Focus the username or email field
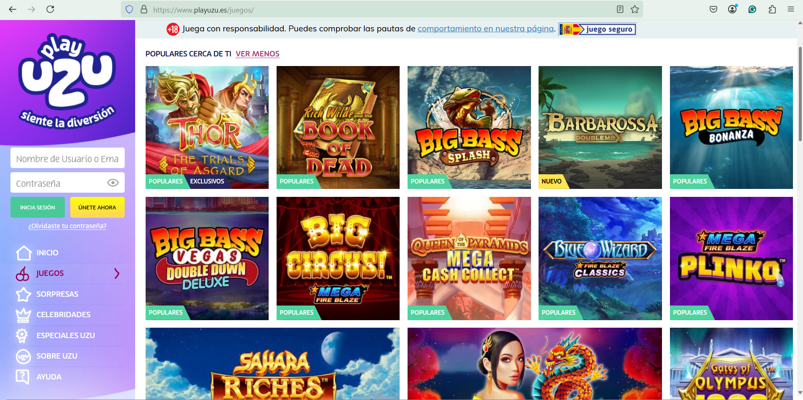 pos(67,158)
